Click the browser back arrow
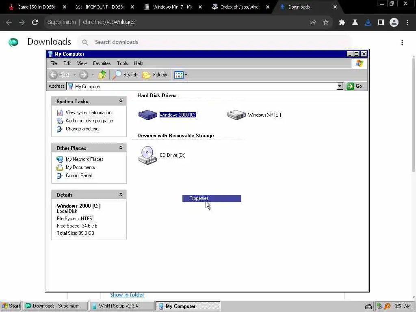This screenshot has width=416, height=312. [9, 22]
